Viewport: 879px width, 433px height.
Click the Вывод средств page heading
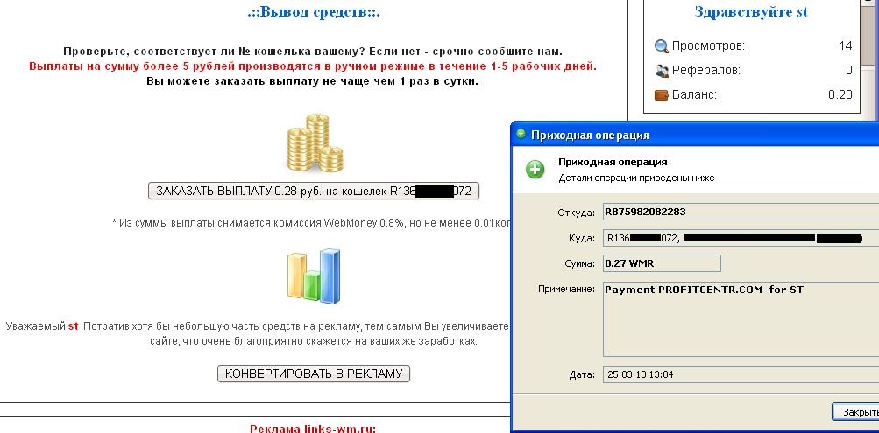pos(313,12)
